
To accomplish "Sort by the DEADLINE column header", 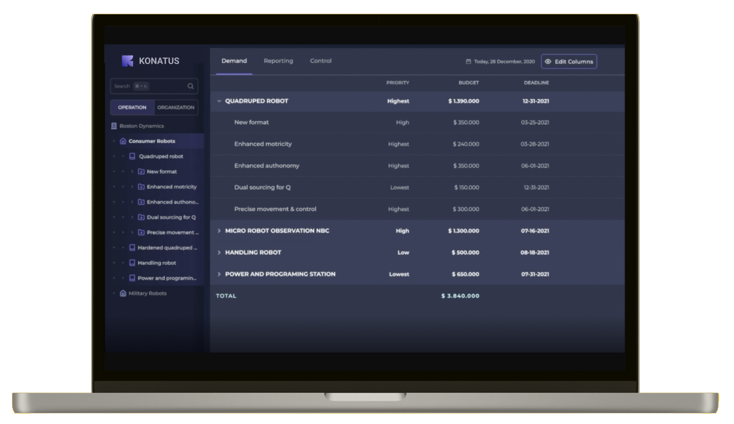I will (x=537, y=83).
